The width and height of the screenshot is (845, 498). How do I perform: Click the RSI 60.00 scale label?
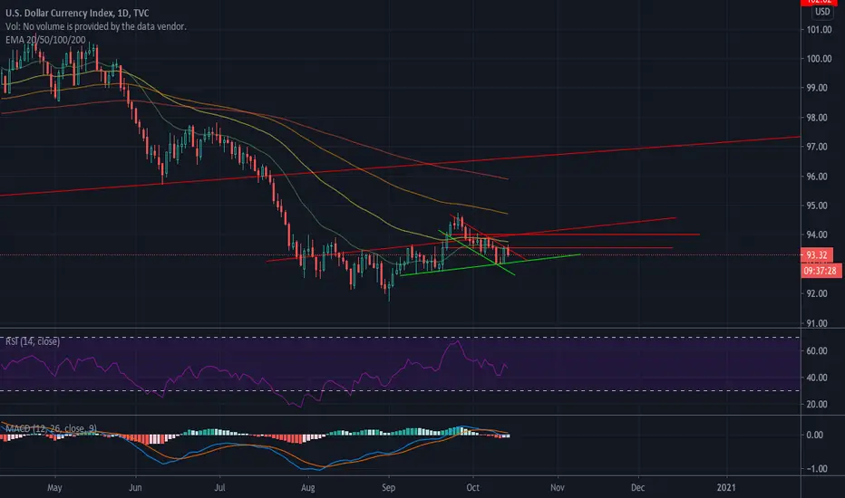click(x=816, y=350)
